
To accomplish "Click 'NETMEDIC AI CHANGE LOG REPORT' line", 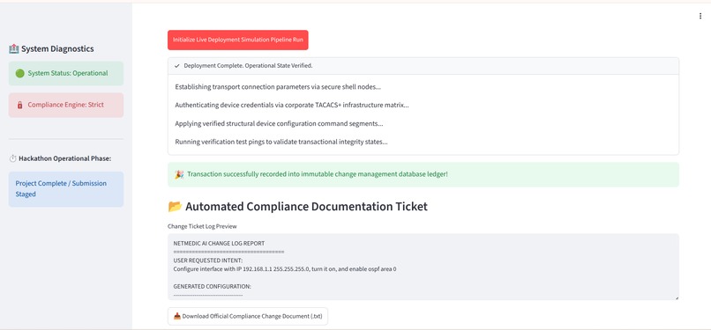I will coord(219,243).
